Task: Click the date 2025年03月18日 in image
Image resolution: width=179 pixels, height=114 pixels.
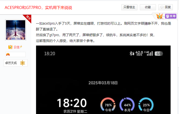Action: coord(103,83)
